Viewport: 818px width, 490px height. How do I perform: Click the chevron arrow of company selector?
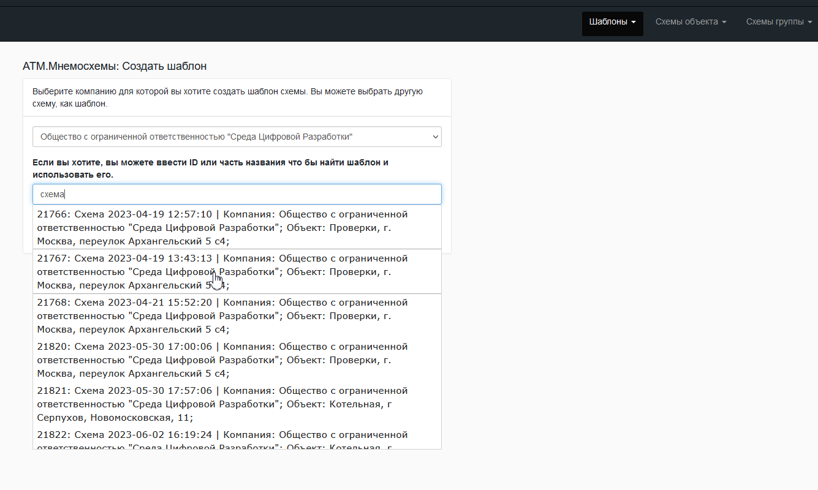(435, 137)
